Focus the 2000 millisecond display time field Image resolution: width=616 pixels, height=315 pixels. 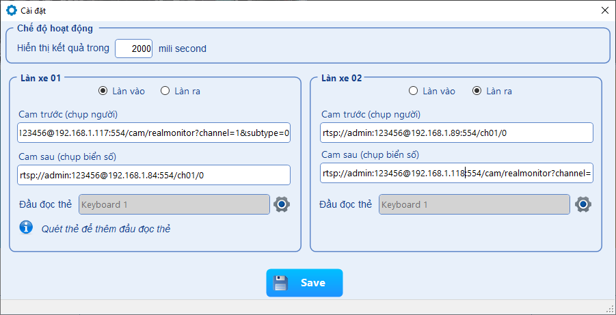(x=134, y=49)
